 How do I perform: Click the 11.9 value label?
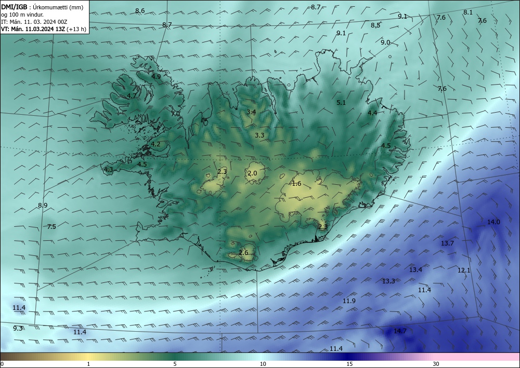pyautogui.click(x=349, y=301)
